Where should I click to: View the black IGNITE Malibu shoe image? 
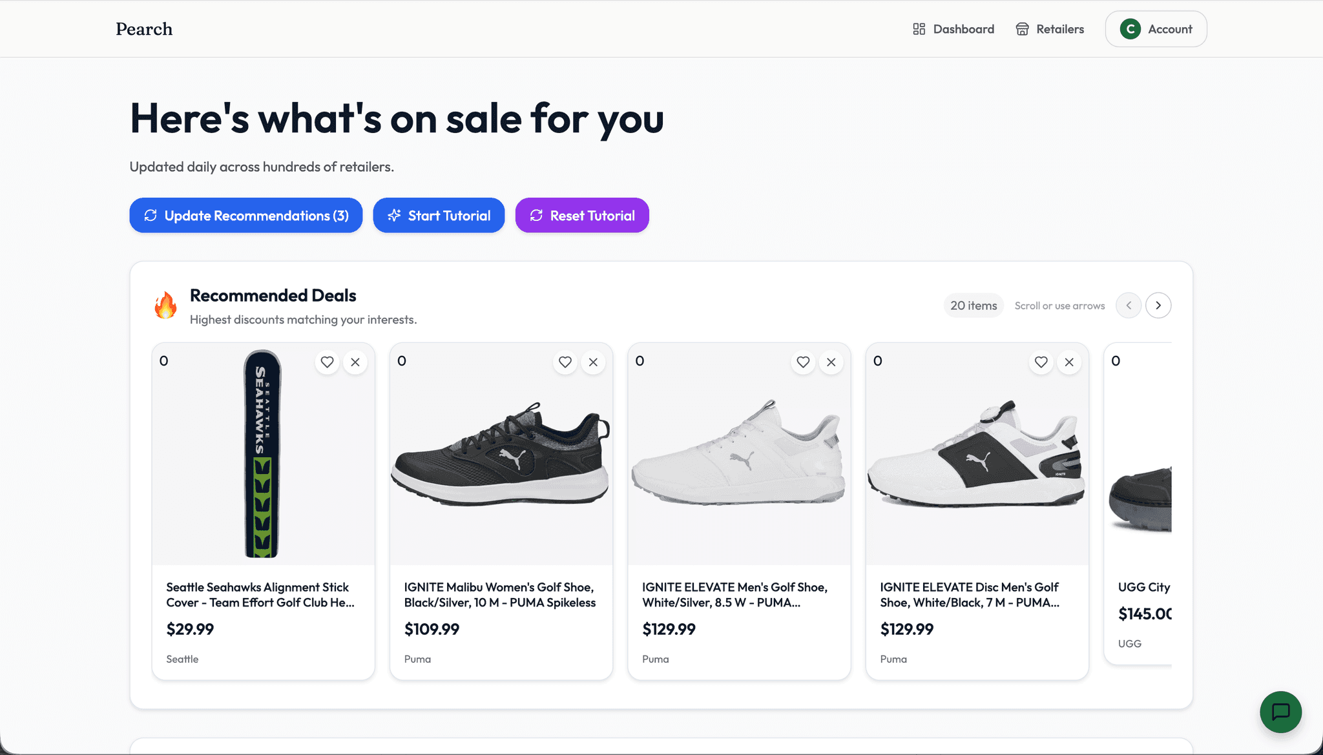[501, 454]
